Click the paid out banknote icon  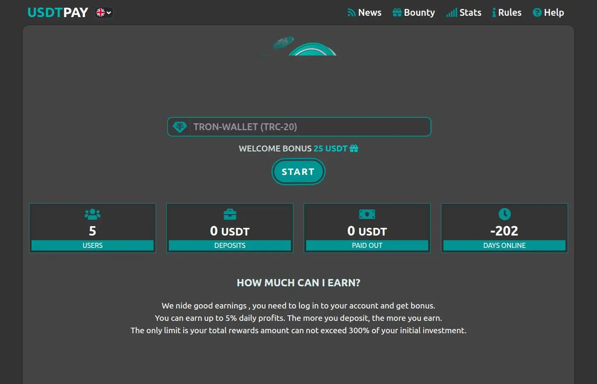pyautogui.click(x=367, y=214)
